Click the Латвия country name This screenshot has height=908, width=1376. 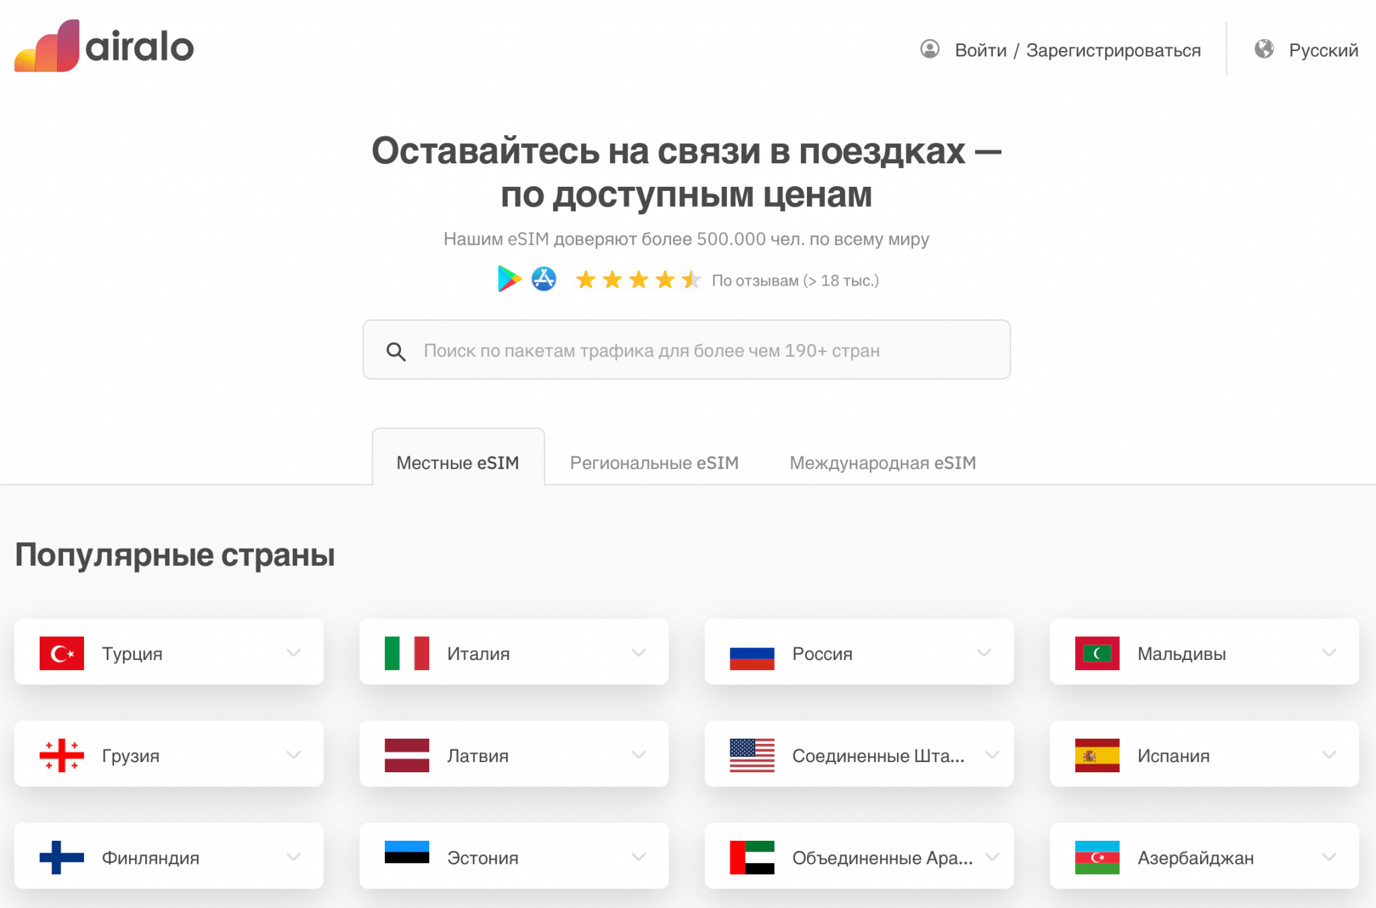[x=478, y=755]
